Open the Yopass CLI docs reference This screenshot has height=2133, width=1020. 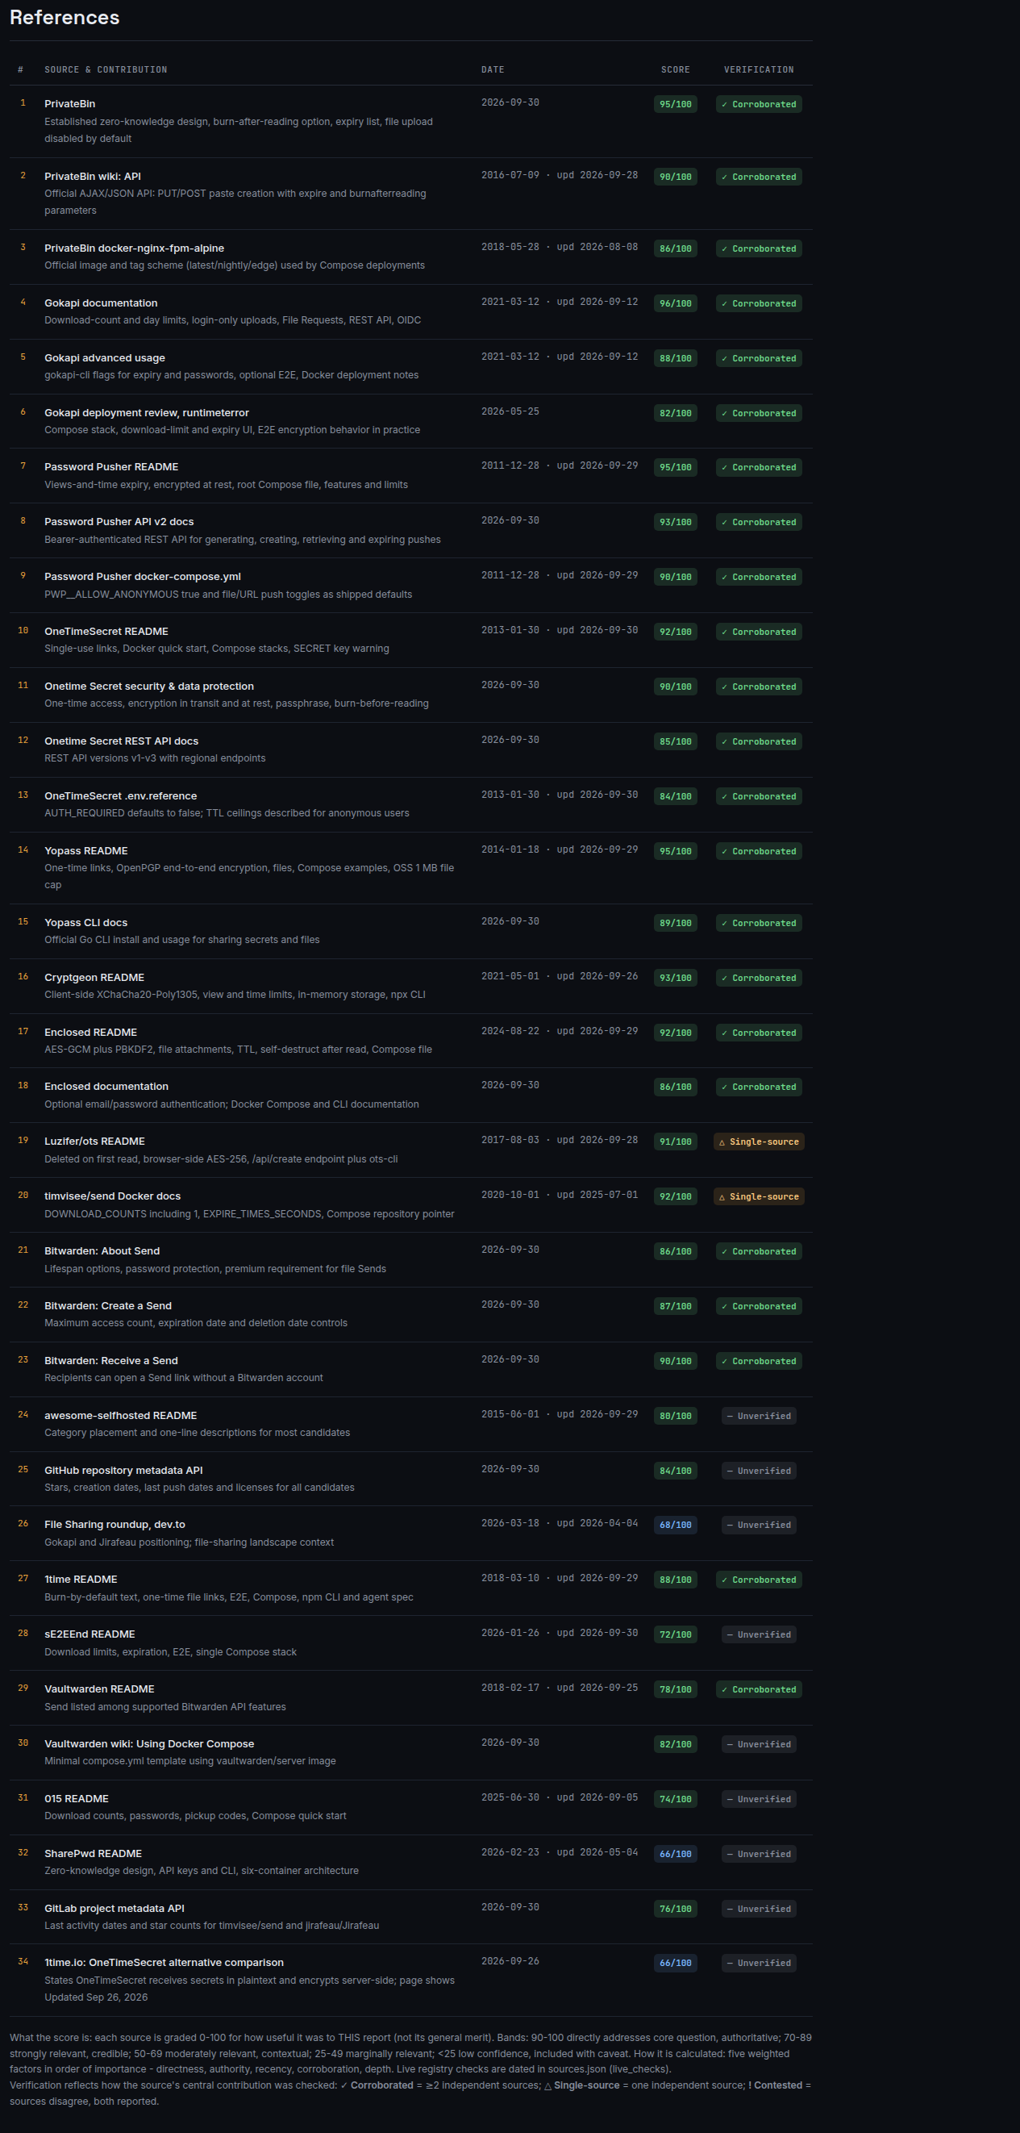click(x=86, y=922)
